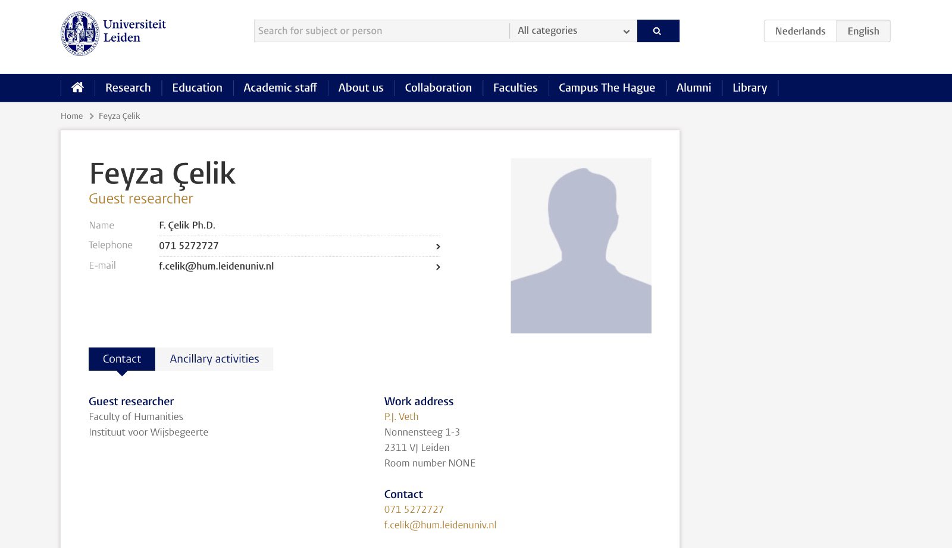Click the f.celik@hum.leidenuniv.nl link under Contact
952x548 pixels.
pyautogui.click(x=440, y=525)
